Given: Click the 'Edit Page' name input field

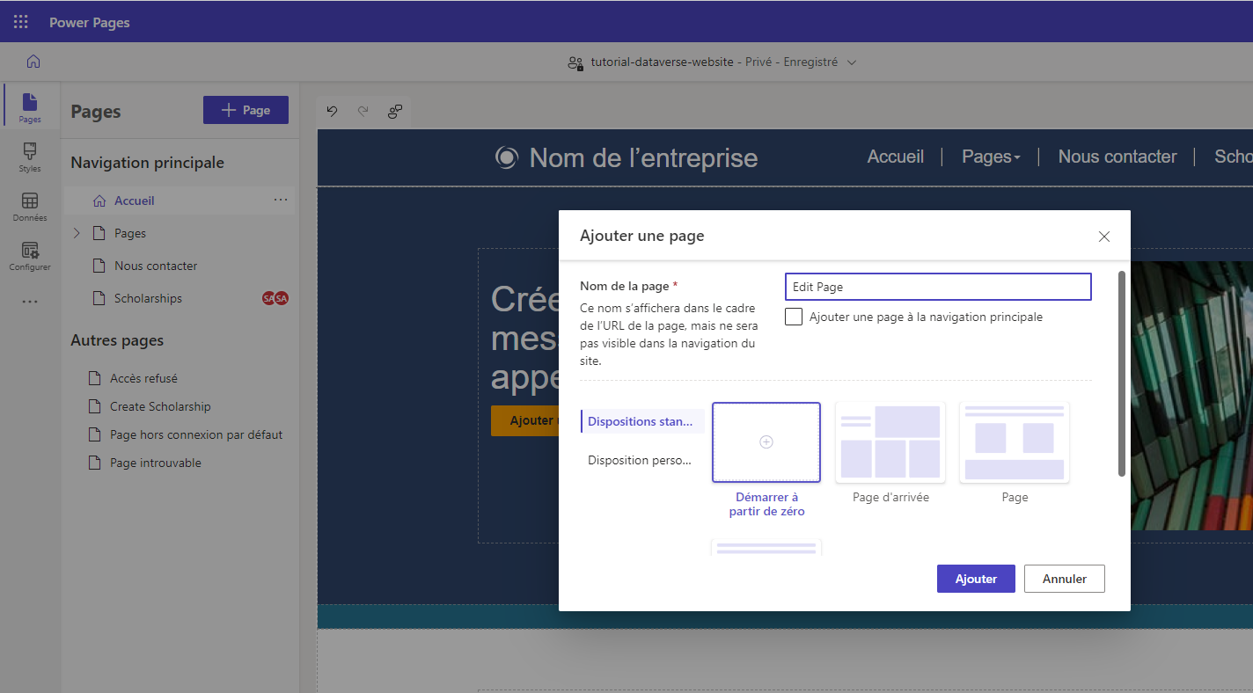Looking at the screenshot, I should 937,287.
